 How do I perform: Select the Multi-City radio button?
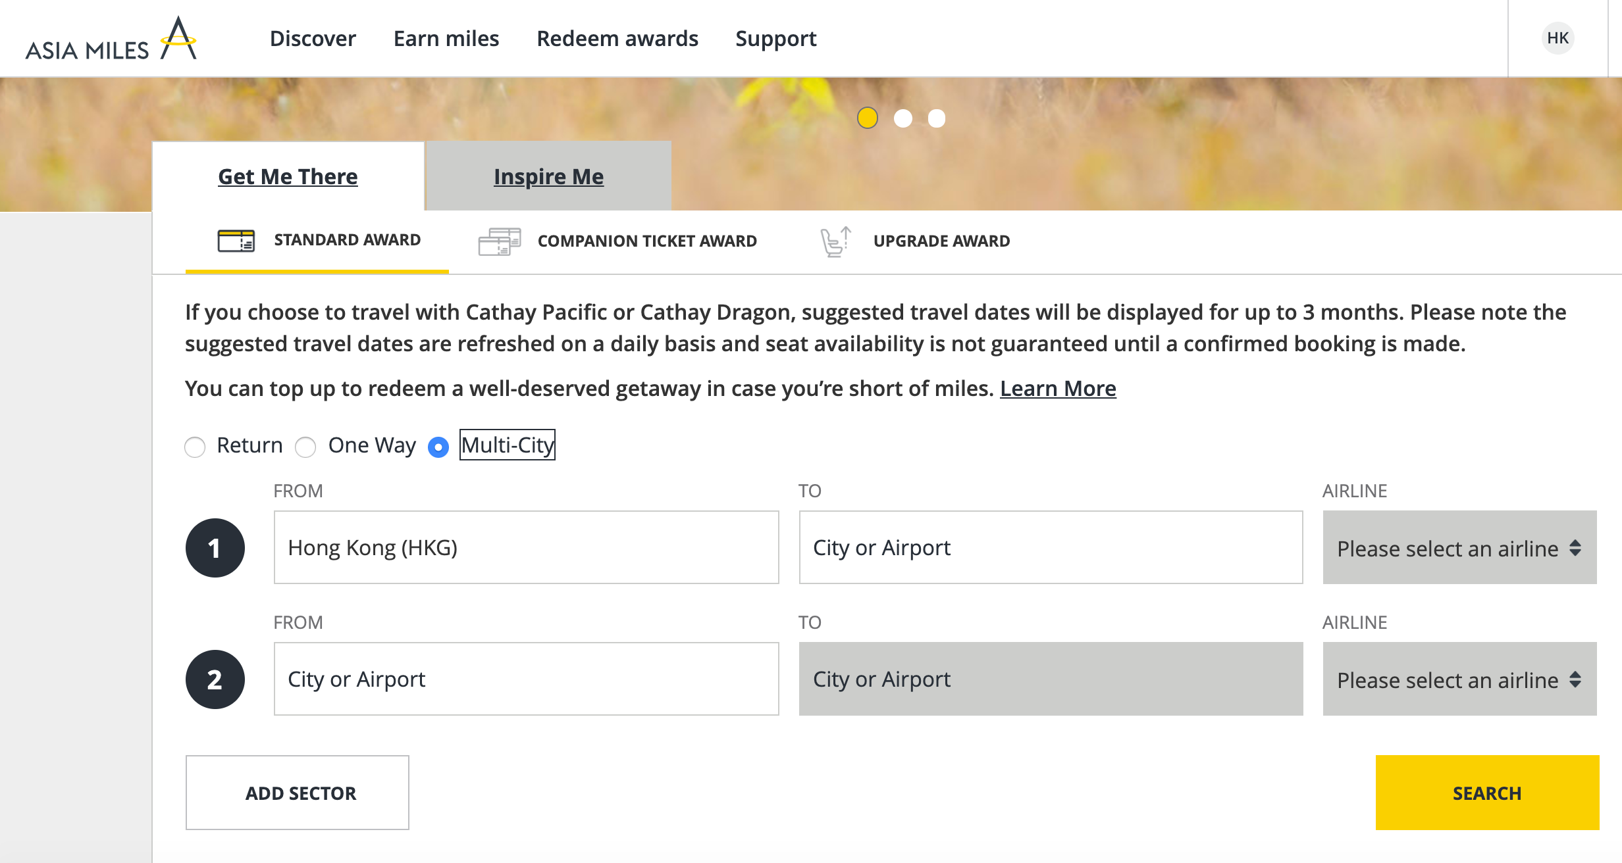438,447
